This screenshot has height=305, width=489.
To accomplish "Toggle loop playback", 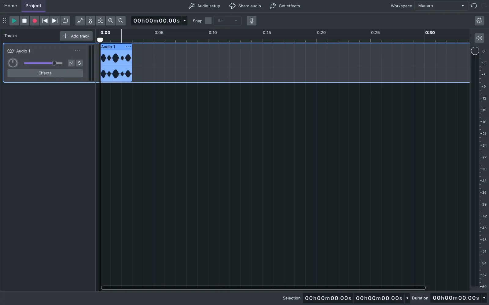I will [x=65, y=21].
